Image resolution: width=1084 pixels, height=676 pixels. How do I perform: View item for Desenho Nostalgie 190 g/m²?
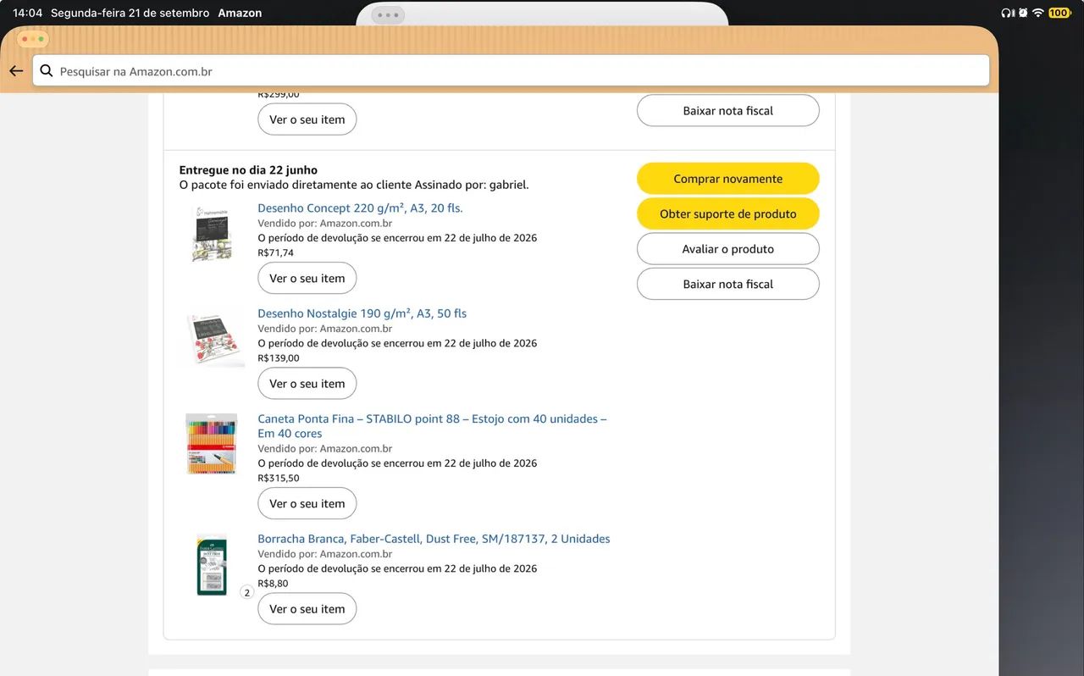tap(307, 384)
